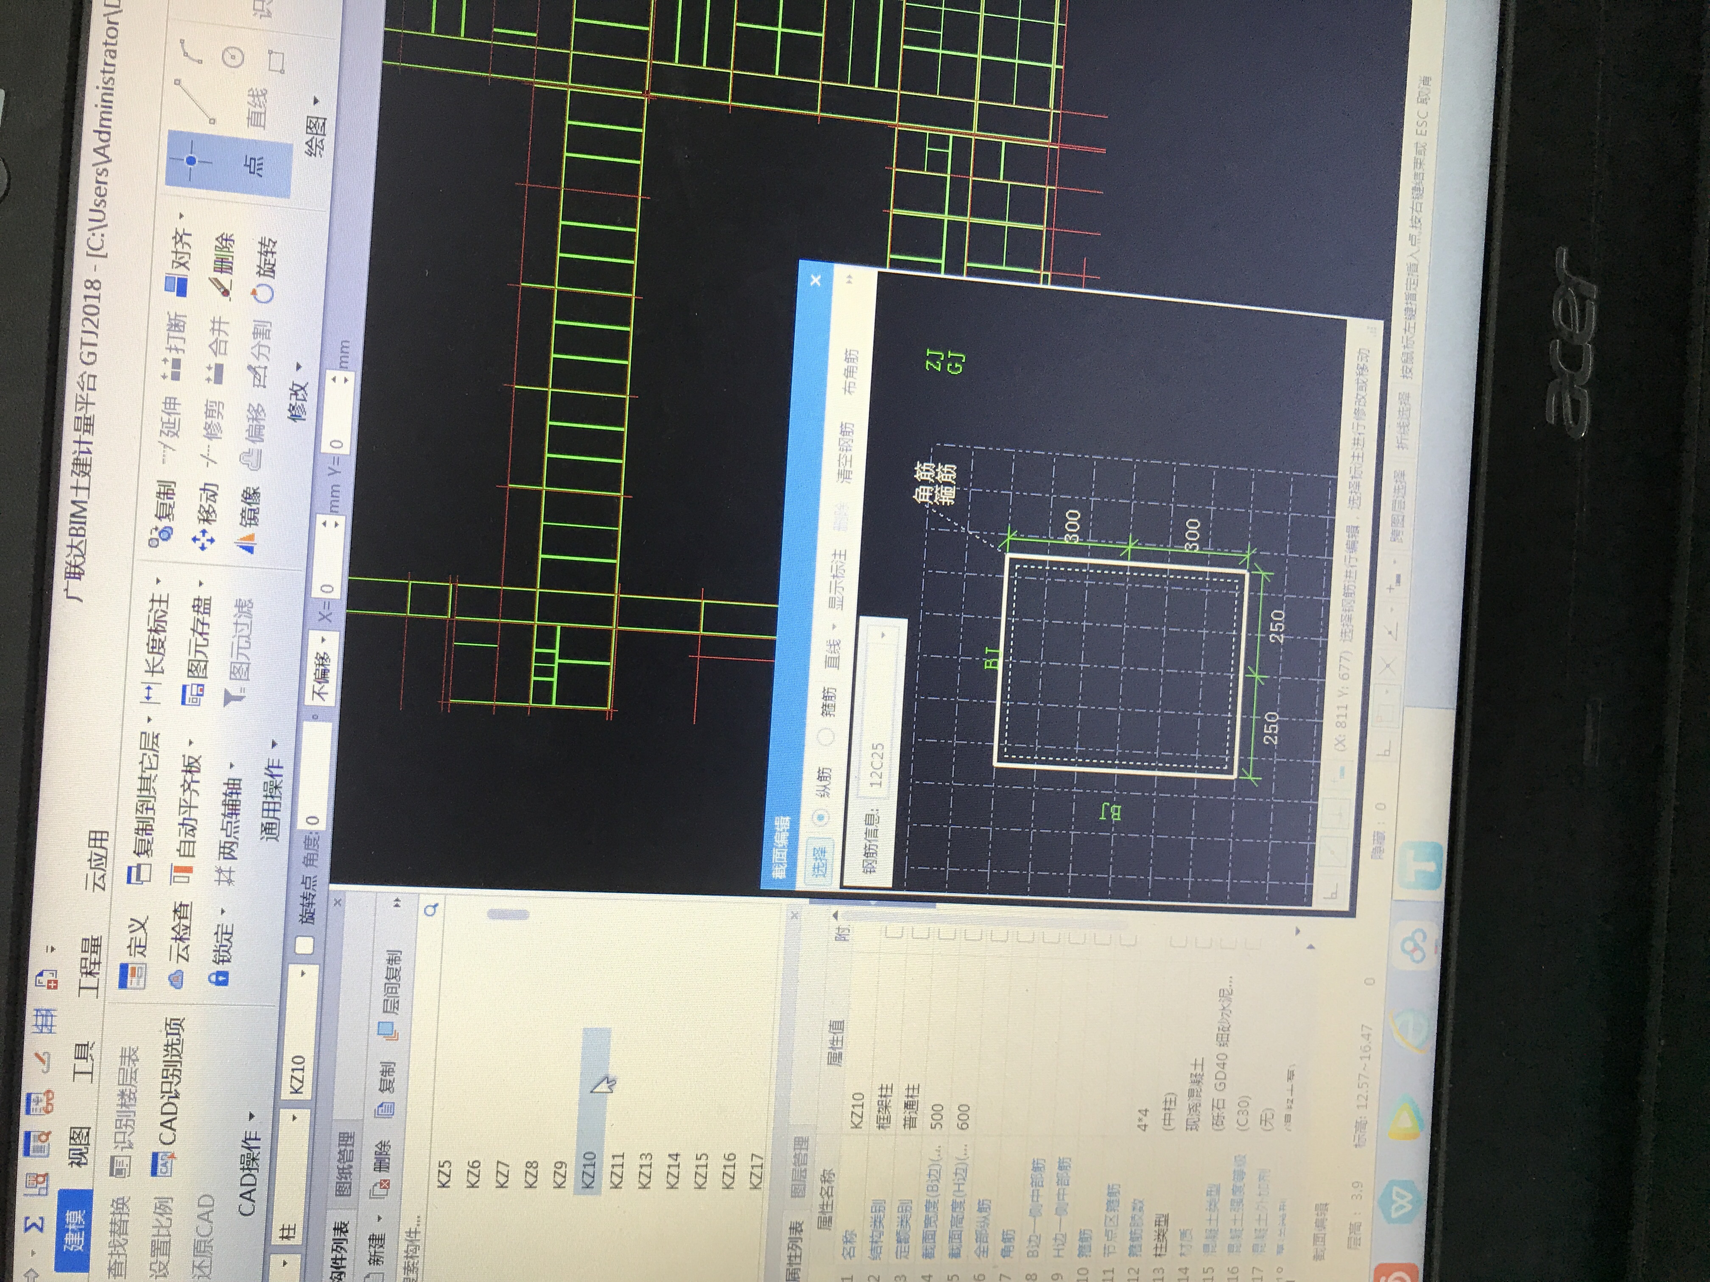Expand the 修改 group dropdown arrow
This screenshot has height=1282, width=1710.
click(300, 366)
